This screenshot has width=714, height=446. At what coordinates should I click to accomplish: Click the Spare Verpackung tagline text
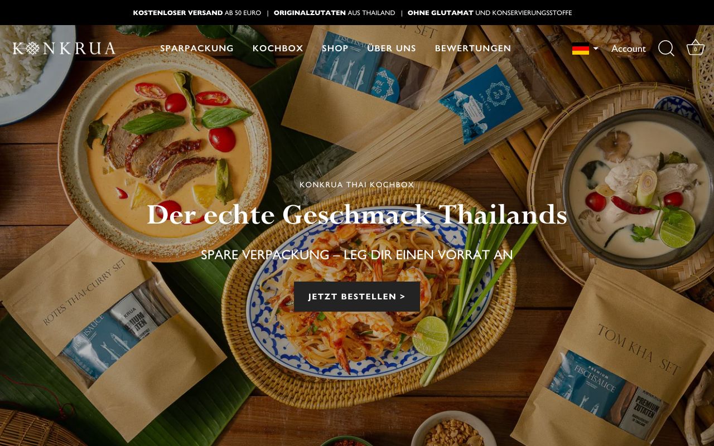point(357,255)
